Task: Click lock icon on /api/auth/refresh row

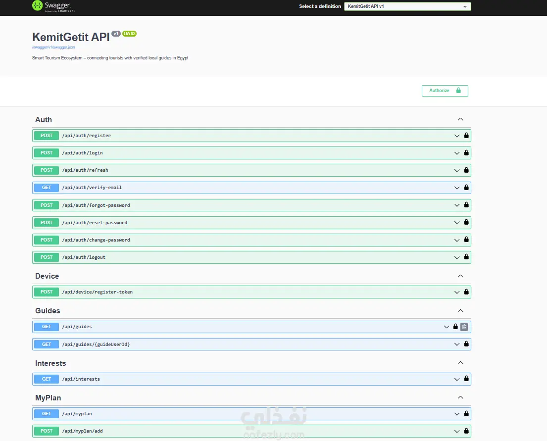Action: [x=466, y=170]
